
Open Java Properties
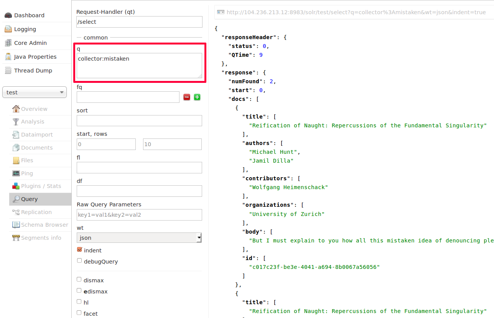tap(35, 57)
